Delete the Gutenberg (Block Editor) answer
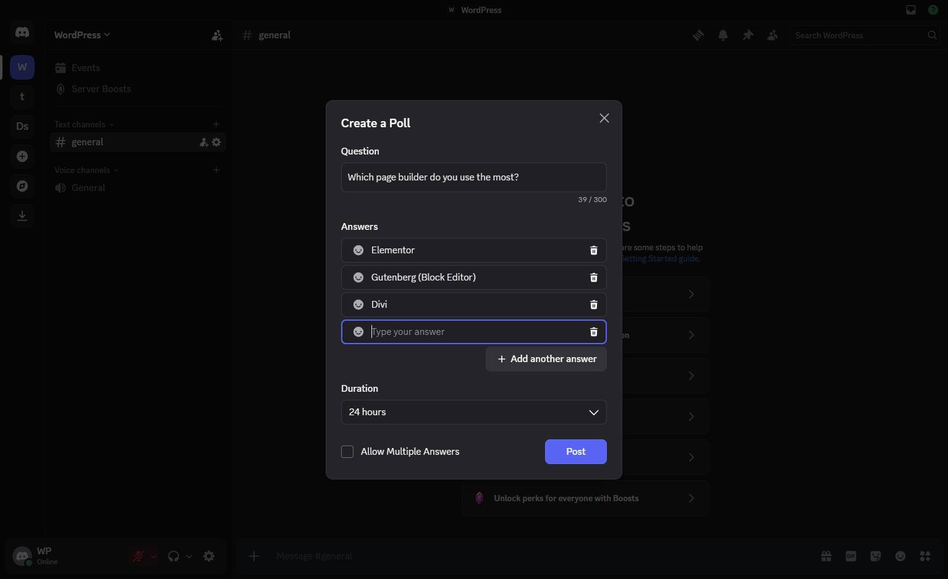This screenshot has height=579, width=948. pyautogui.click(x=594, y=277)
